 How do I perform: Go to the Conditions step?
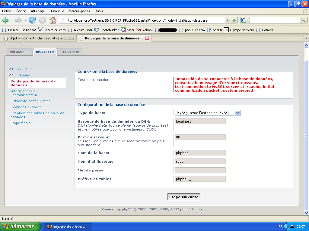click(x=21, y=75)
